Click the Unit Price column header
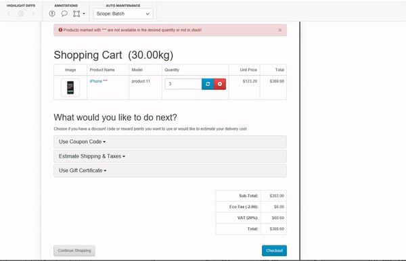The image size is (406, 261). pyautogui.click(x=248, y=70)
